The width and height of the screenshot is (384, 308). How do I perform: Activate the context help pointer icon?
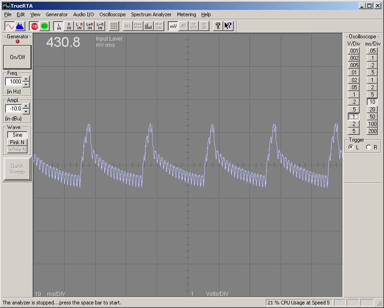tap(228, 26)
